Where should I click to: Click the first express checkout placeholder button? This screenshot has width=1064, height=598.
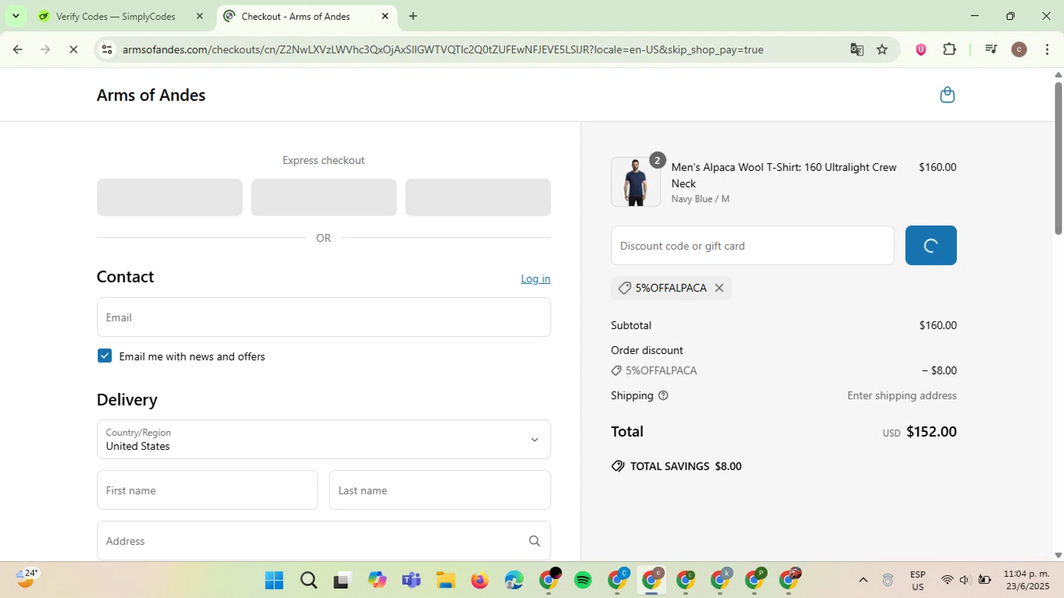pos(170,197)
